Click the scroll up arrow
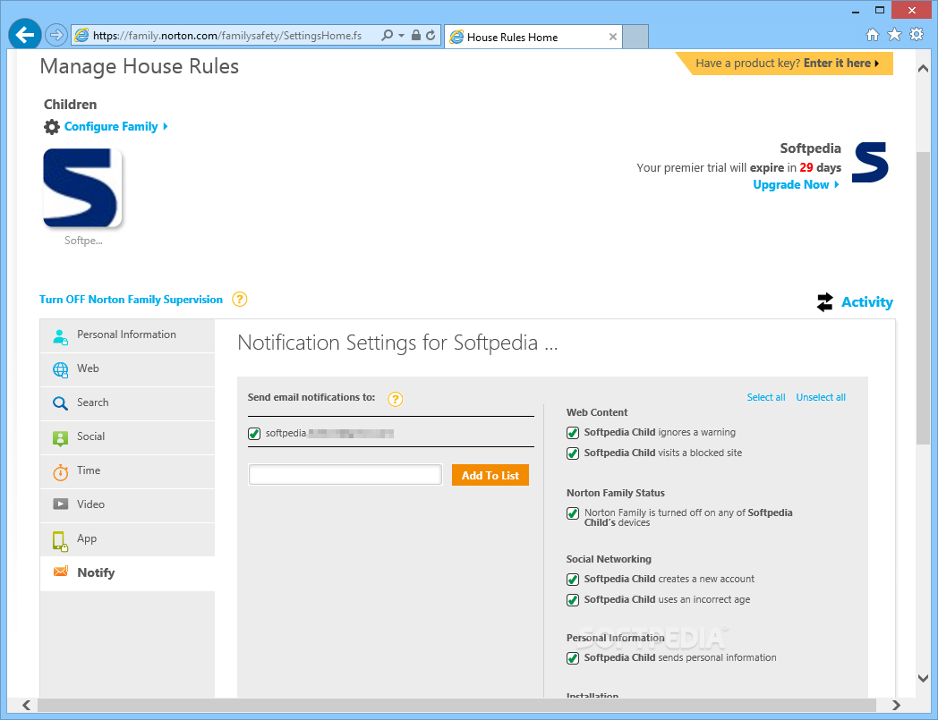Viewport: 938px width, 720px height. (923, 69)
